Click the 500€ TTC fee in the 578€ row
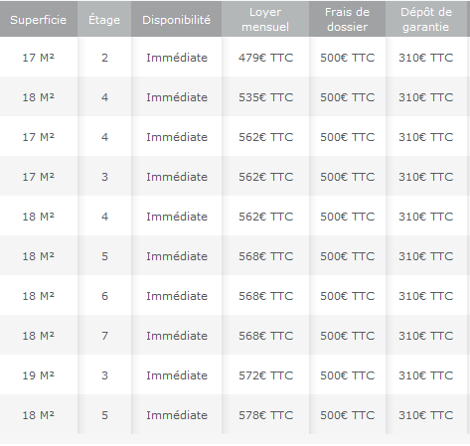This screenshot has width=470, height=446. [x=347, y=415]
